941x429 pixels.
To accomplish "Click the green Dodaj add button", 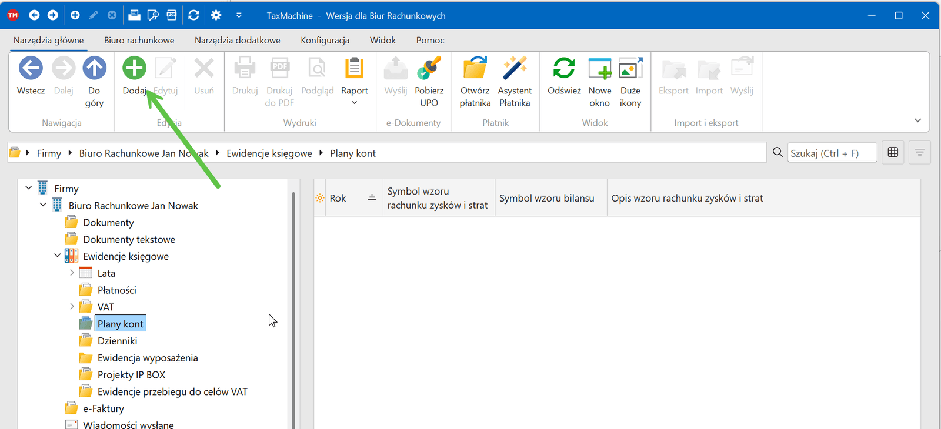I will pyautogui.click(x=134, y=69).
